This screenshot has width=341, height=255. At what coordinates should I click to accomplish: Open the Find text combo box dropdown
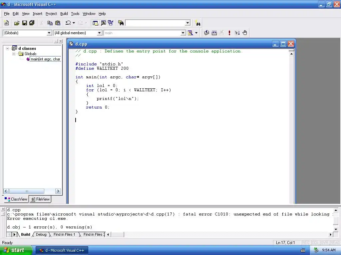click(x=187, y=23)
